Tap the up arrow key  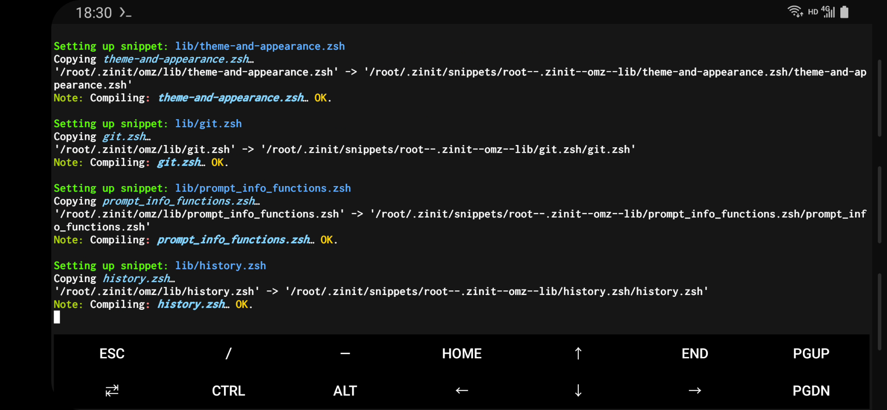click(x=578, y=354)
